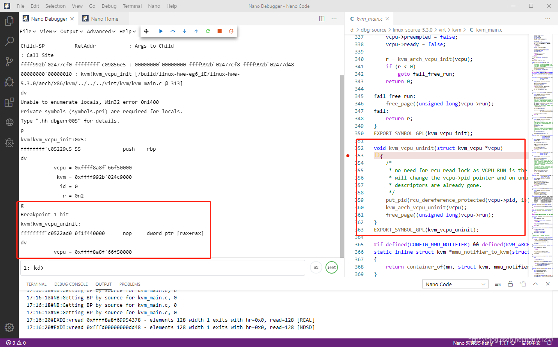Viewport: 558px width, 347px height.
Task: Step out with the up arrow
Action: tap(196, 31)
